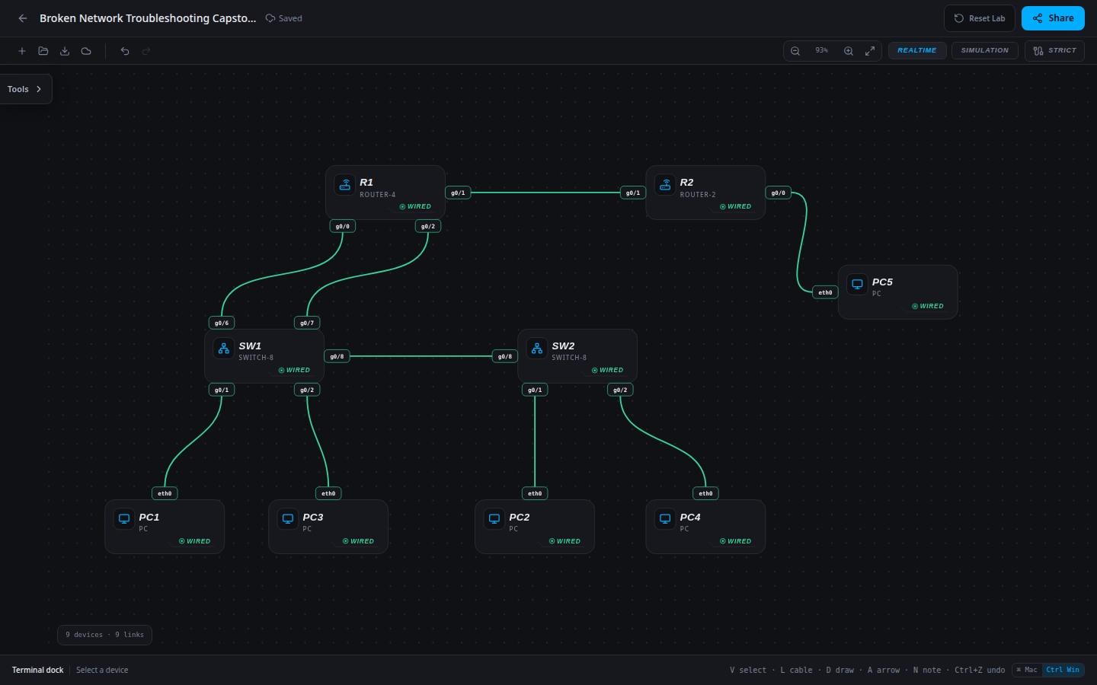
Task: Select the PC4 computer icon
Action: pyautogui.click(x=665, y=519)
